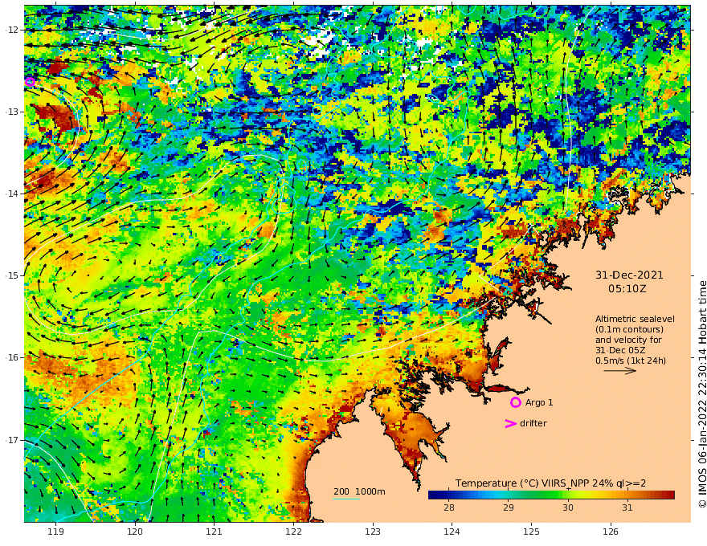707x546 pixels.
Task: Click longitude label 126
Action: (x=611, y=532)
